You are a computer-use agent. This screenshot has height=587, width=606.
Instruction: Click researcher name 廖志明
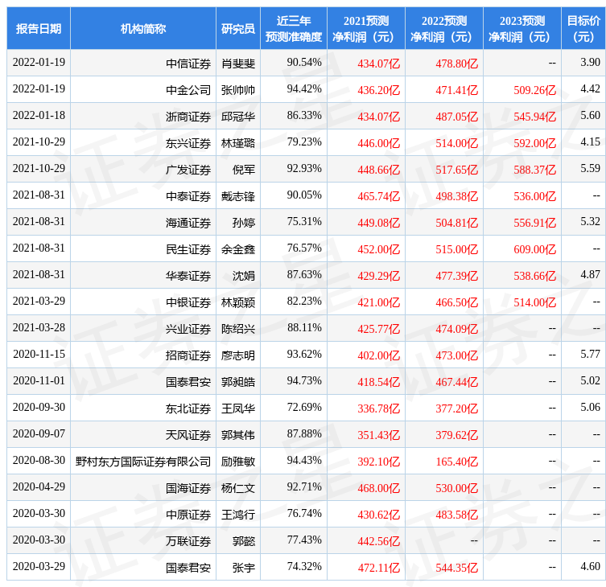click(238, 355)
